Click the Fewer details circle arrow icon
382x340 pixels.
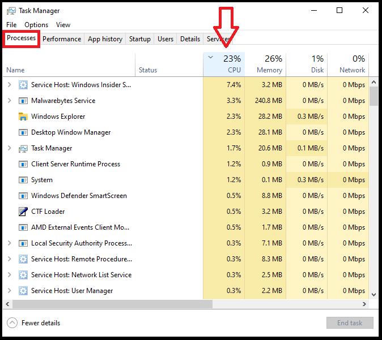point(12,322)
